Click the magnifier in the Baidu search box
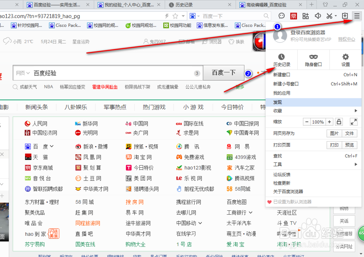This screenshot has height=257, width=364. (266, 16)
